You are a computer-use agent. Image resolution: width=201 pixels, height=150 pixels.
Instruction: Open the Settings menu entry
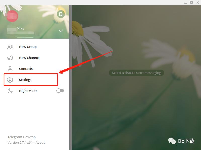pos(34,80)
